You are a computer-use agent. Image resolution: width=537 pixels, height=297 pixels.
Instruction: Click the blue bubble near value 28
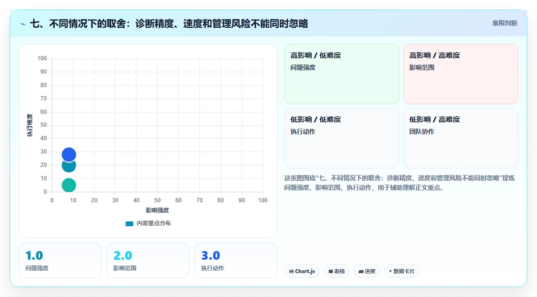pos(69,154)
